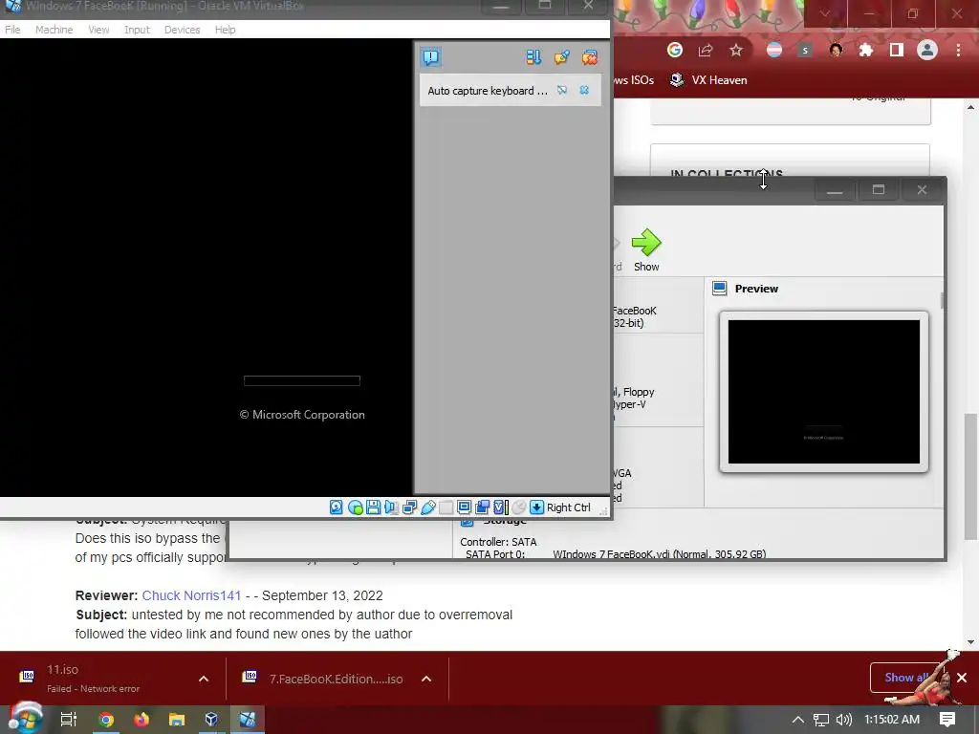Click the keep finished progresses icon

(x=561, y=57)
